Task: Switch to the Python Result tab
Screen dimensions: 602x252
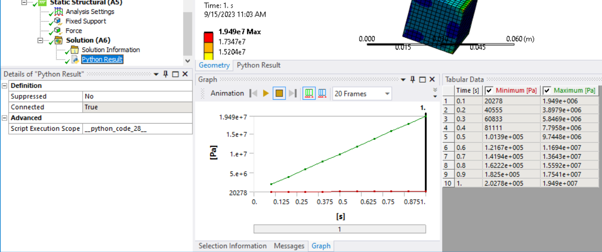Action: click(x=259, y=65)
